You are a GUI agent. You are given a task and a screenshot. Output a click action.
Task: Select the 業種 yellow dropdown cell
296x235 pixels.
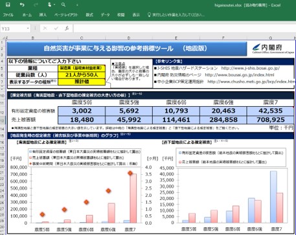pyautogui.click(x=82, y=68)
